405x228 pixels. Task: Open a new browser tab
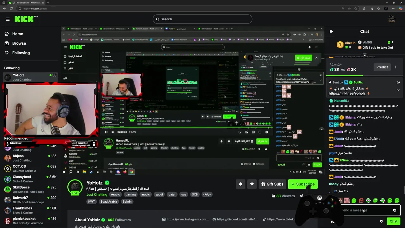coord(48,3)
